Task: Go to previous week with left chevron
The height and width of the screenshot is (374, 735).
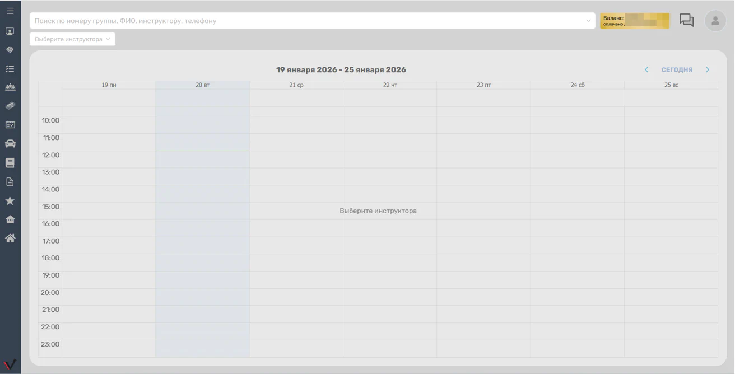Action: click(646, 69)
